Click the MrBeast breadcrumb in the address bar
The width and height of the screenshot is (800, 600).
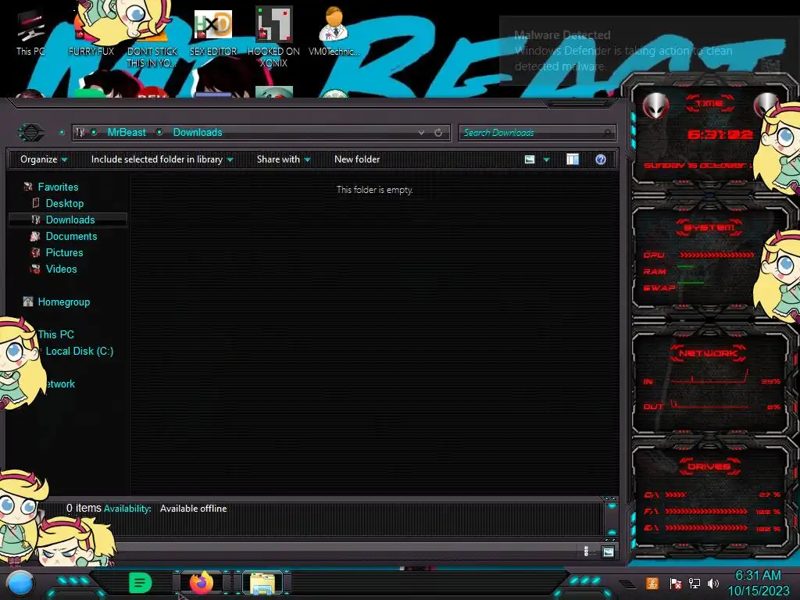[x=127, y=133]
